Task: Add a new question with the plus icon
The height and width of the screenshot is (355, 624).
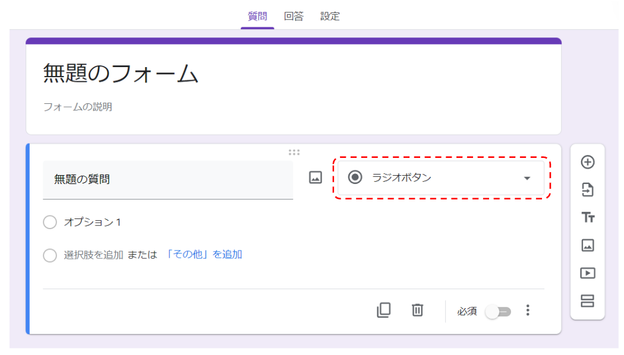Action: (587, 162)
